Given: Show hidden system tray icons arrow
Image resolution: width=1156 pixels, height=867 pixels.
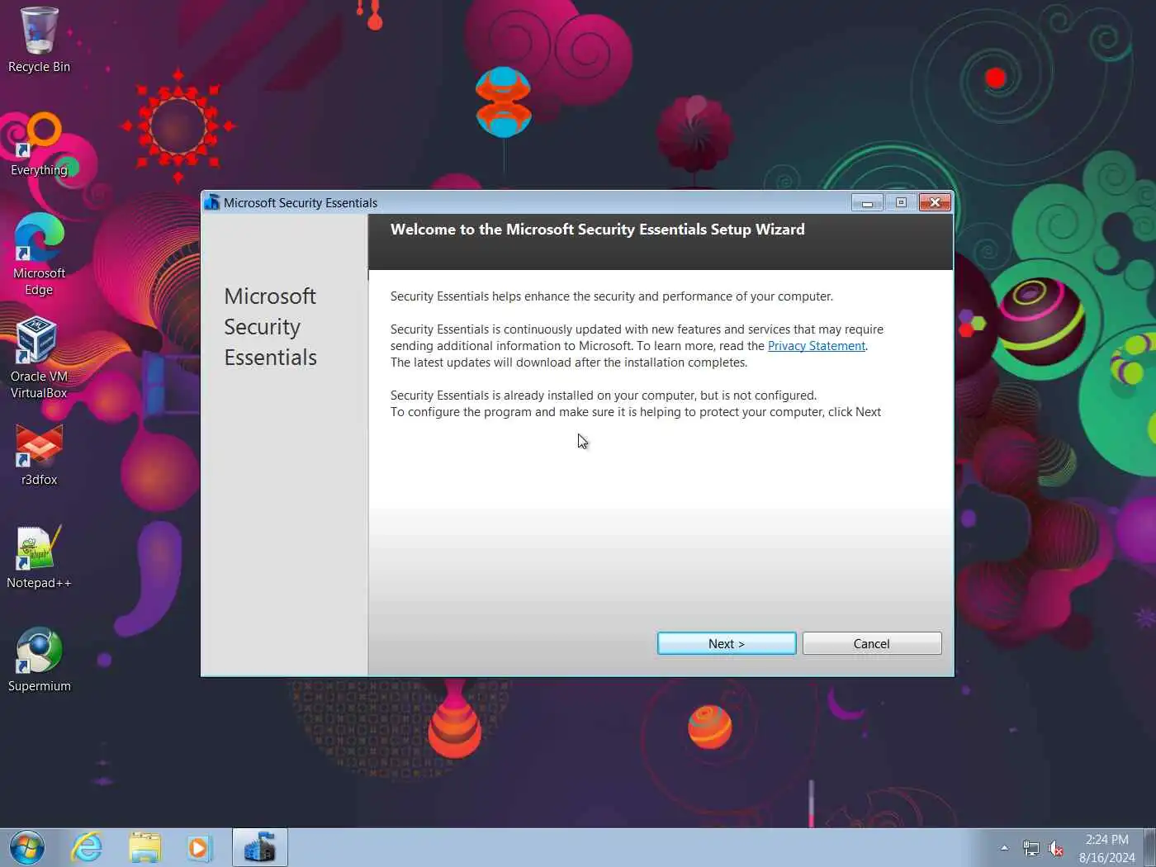Looking at the screenshot, I should pyautogui.click(x=1004, y=848).
